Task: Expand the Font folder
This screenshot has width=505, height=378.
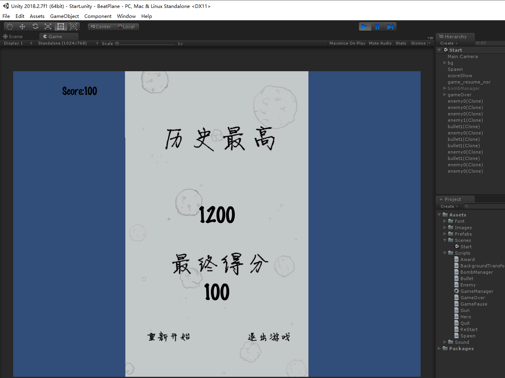Action: [x=445, y=221]
